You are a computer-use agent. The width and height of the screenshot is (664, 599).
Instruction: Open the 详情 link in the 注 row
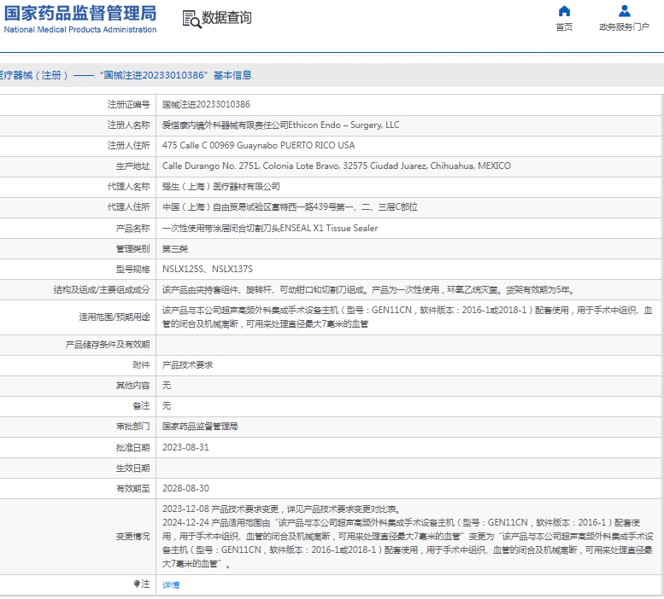pos(171,584)
